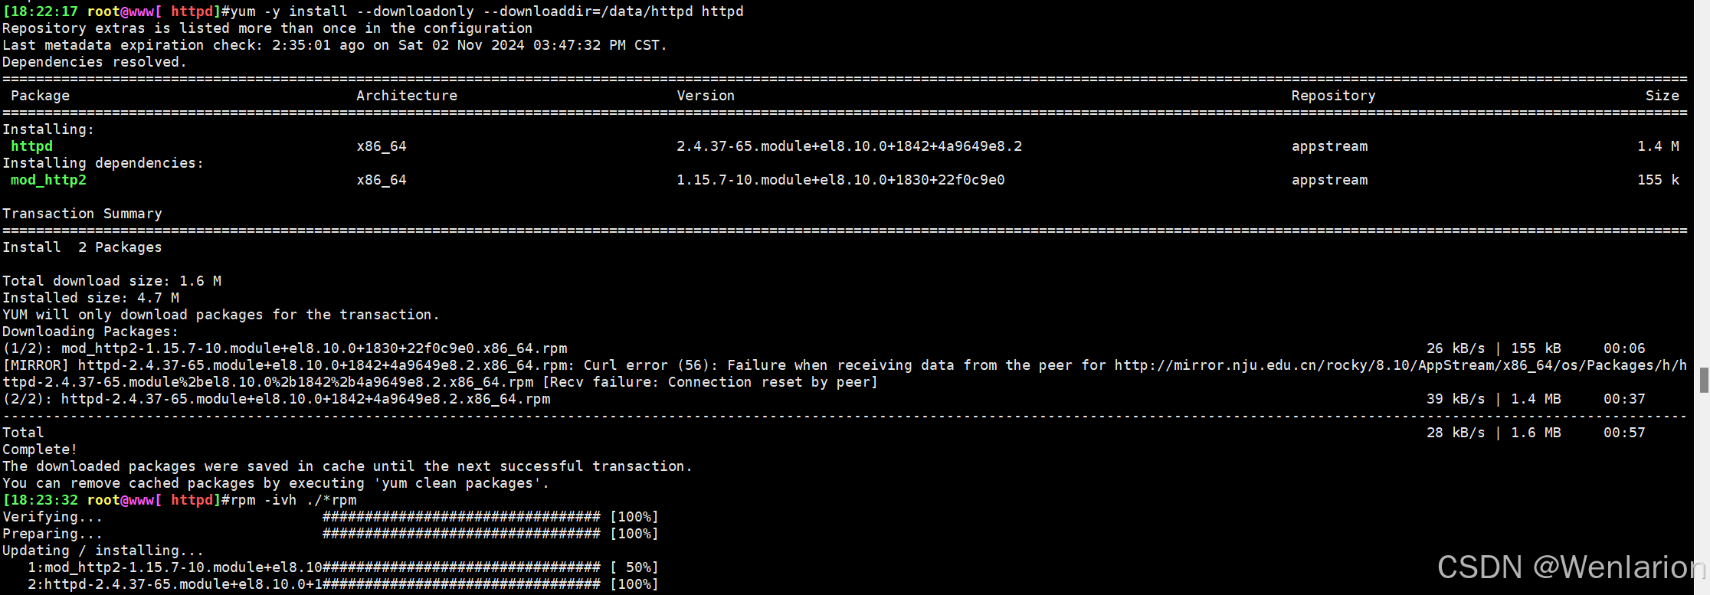The image size is (1710, 595).
Task: Click the Verifying progress bar
Action: coord(490,517)
